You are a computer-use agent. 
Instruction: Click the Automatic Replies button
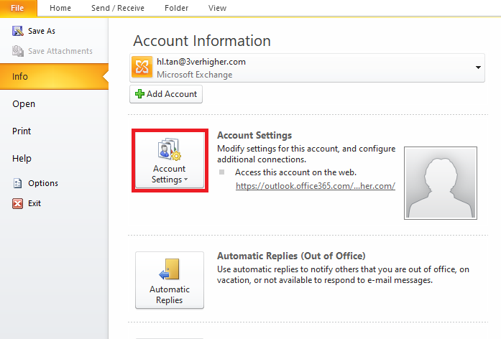pos(170,280)
